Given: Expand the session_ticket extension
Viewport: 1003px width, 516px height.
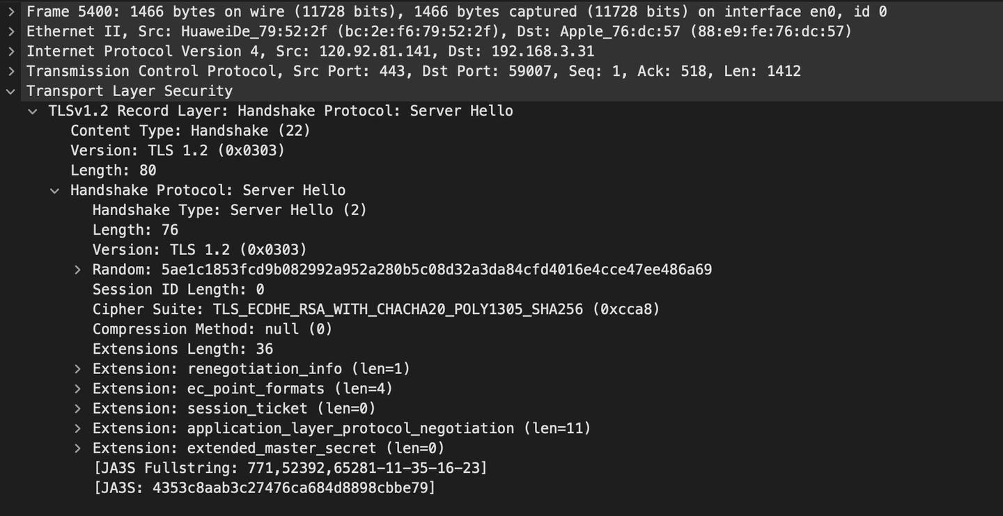Looking at the screenshot, I should (77, 409).
